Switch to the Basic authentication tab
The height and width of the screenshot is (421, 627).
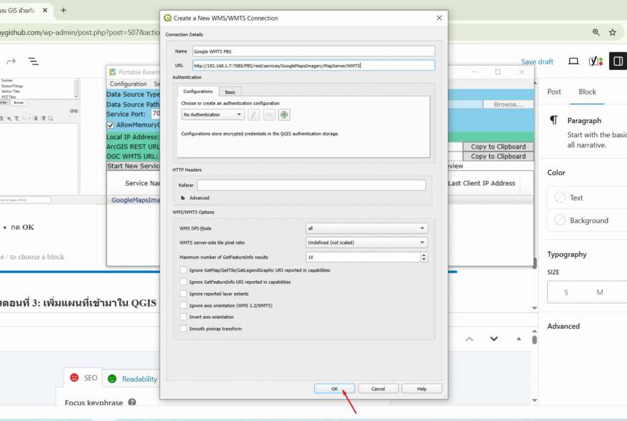(x=230, y=92)
